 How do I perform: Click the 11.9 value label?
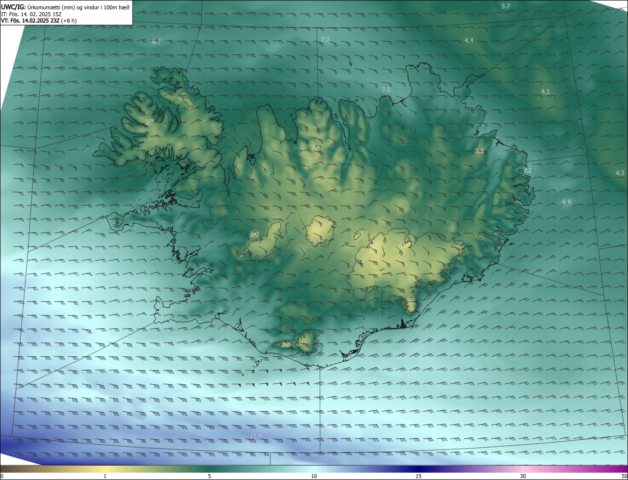click(x=256, y=436)
